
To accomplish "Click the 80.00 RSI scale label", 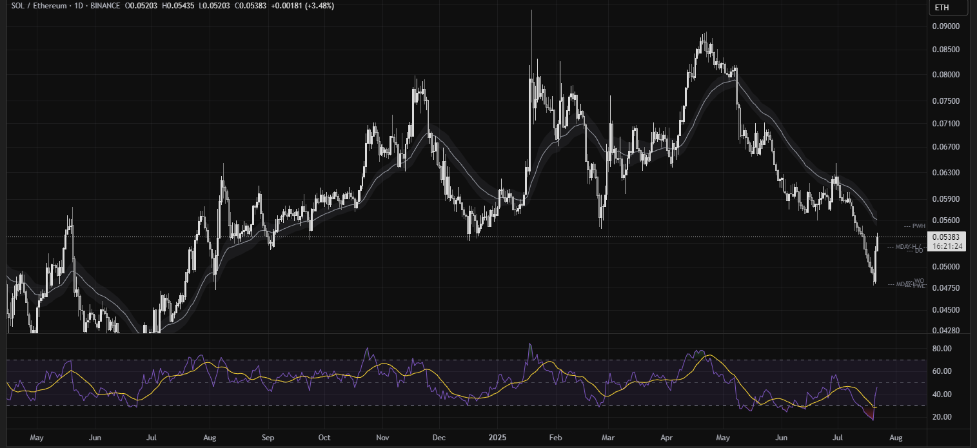I will point(942,349).
